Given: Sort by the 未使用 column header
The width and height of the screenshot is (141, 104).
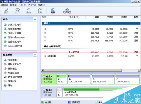Looking at the screenshot, I should click(121, 17).
